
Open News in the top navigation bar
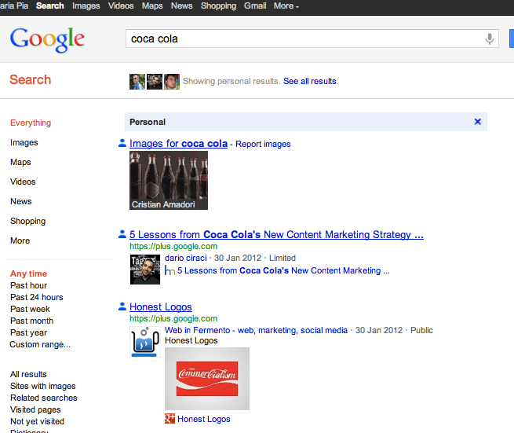[181, 6]
